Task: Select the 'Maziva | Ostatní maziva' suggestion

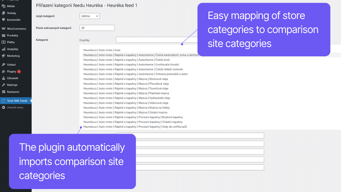Action: point(125,113)
